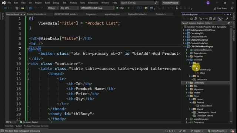Image resolution: width=237 pixels, height=133 pixels.
Task: Collapse the div at line 7
Action: tap(28, 49)
